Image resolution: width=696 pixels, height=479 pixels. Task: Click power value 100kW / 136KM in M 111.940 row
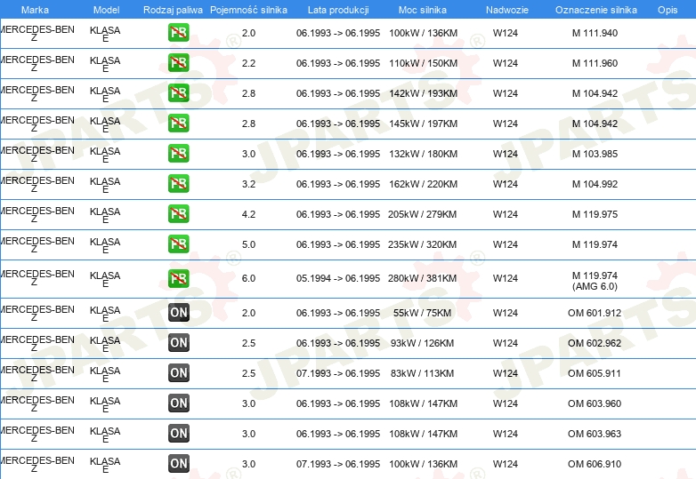tap(423, 33)
